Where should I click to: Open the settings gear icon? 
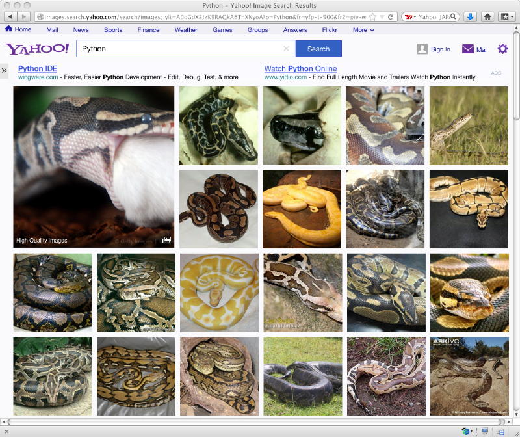pyautogui.click(x=502, y=49)
